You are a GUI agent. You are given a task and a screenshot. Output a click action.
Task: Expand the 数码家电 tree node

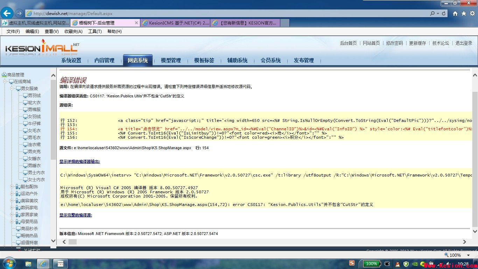(12, 208)
